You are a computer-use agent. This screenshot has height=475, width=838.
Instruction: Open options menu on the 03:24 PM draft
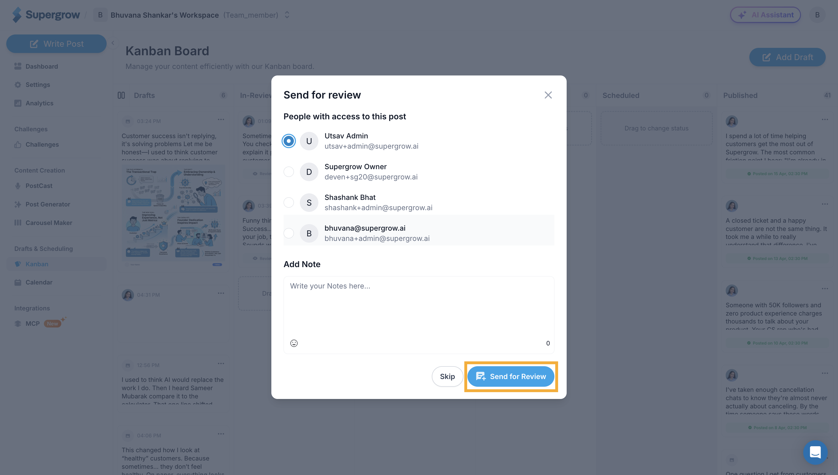221,119
